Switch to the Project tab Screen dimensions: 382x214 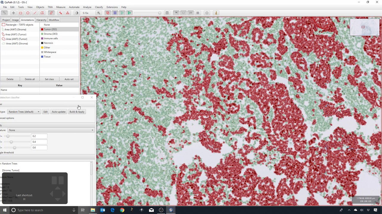coord(6,20)
